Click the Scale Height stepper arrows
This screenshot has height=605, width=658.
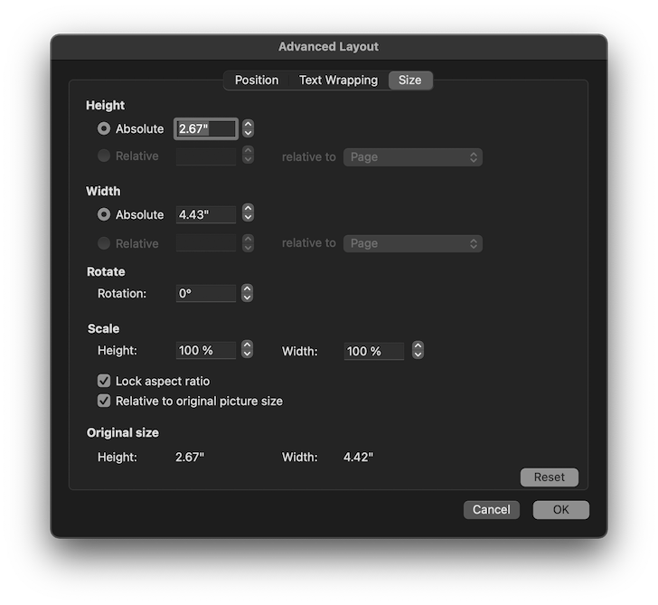coord(247,350)
